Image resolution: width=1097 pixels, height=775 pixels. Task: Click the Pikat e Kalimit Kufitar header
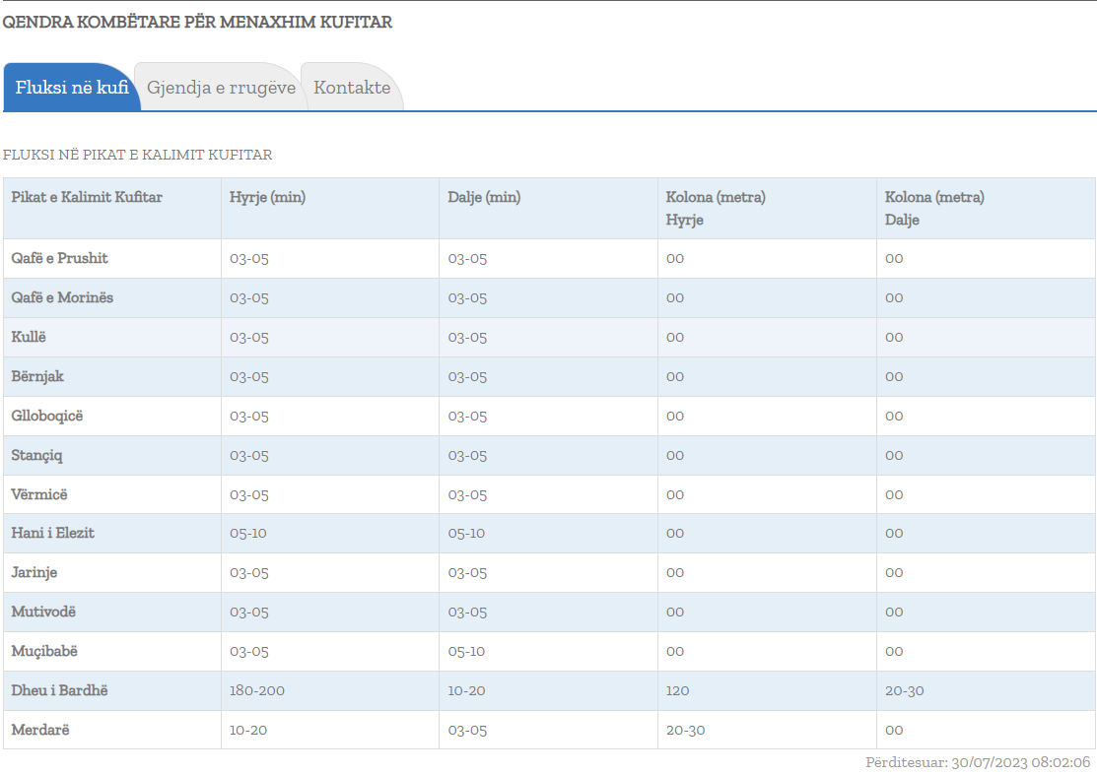coord(87,197)
